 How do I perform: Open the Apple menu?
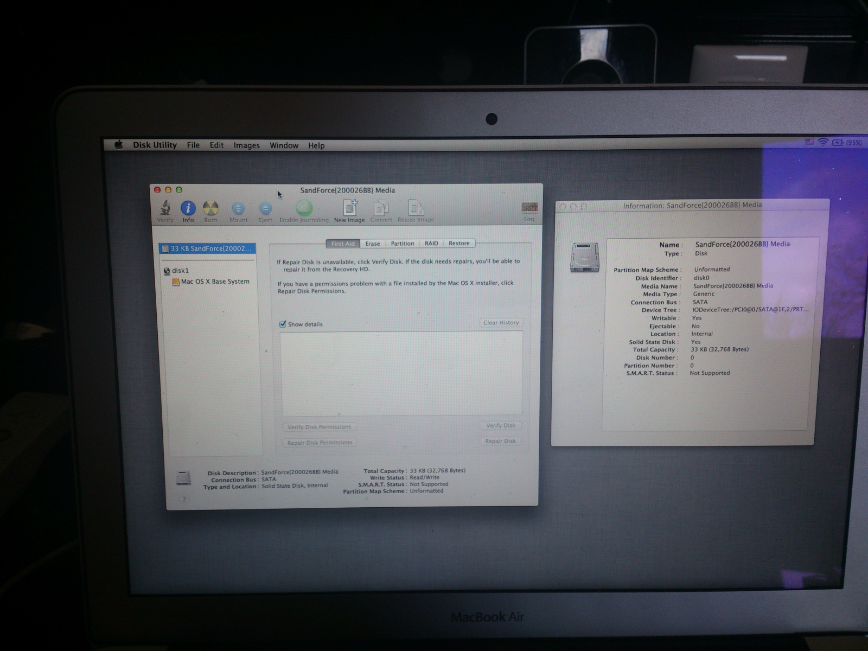[119, 145]
